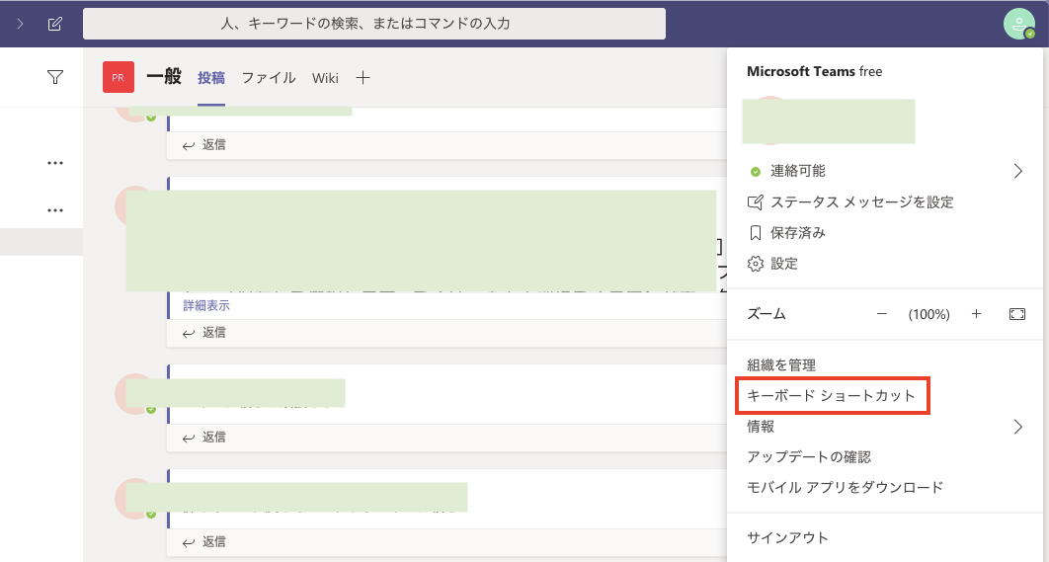Viewport: 1049px width, 562px height.
Task: Expand the sidebar with the forward arrow
Action: 20,24
